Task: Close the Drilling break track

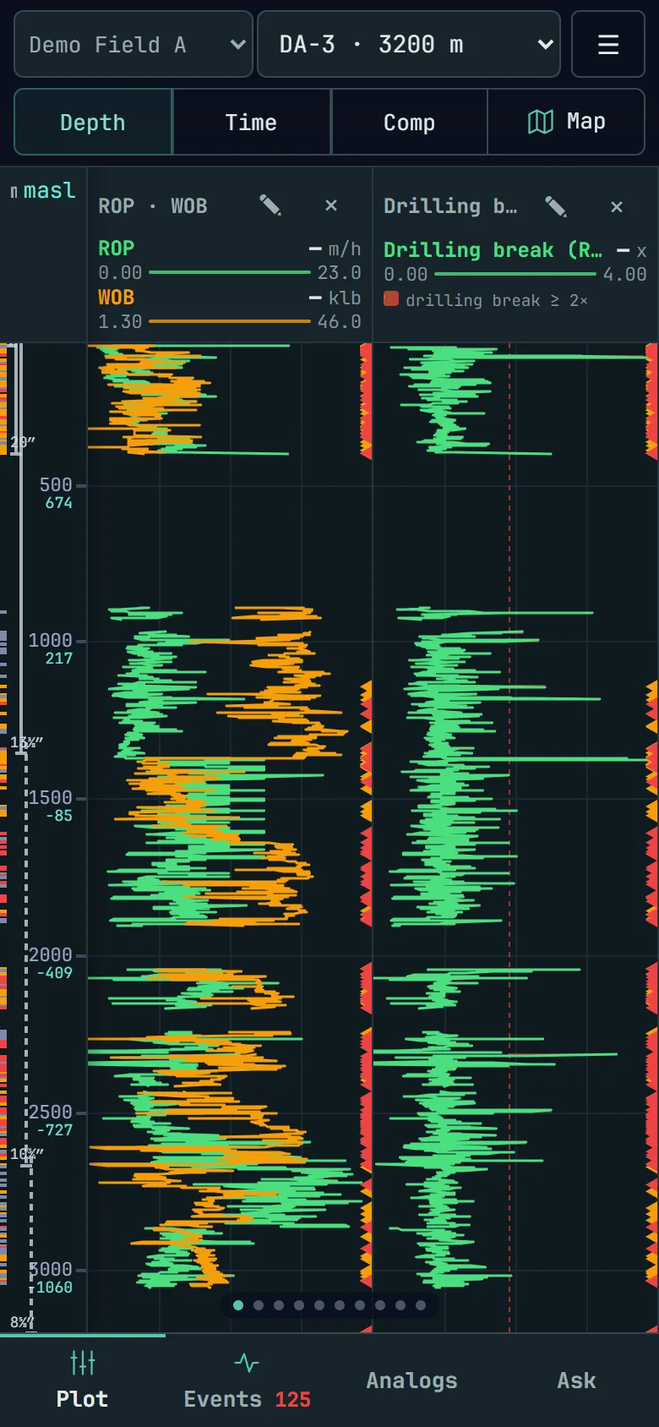Action: 617,206
